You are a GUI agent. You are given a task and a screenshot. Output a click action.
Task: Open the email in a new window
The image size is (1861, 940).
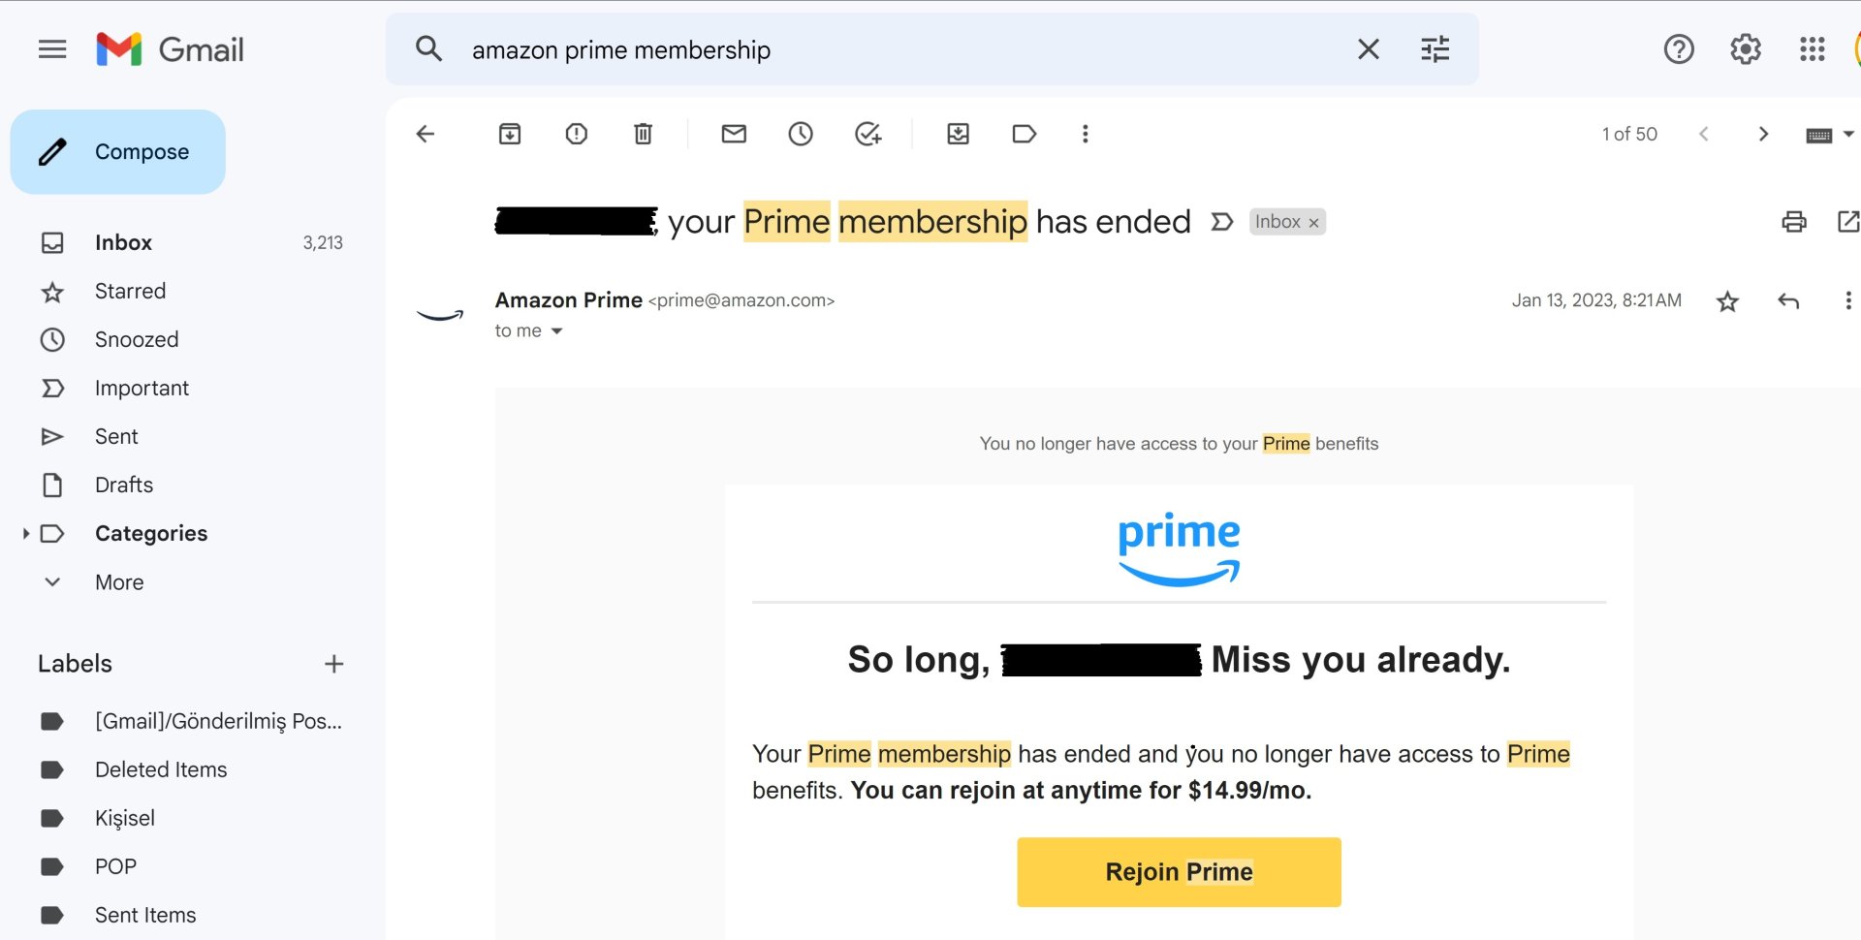(1848, 222)
